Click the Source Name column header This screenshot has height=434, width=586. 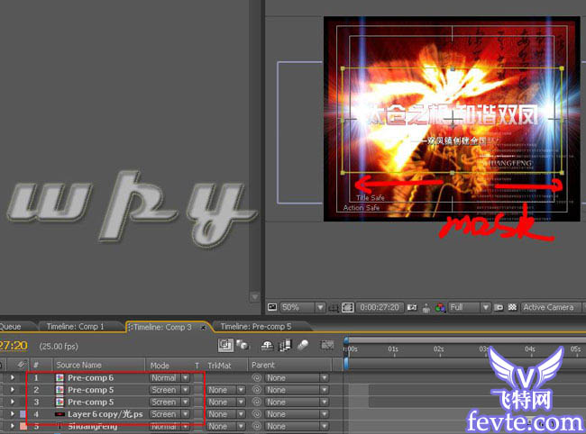[x=78, y=365]
